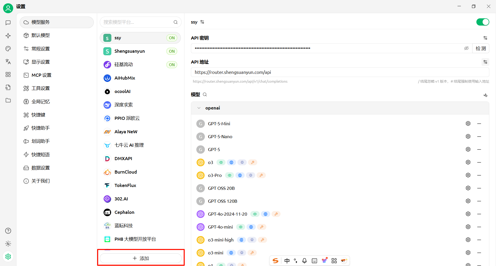
Task: Click the 添加 button to add provider
Action: [x=141, y=258]
